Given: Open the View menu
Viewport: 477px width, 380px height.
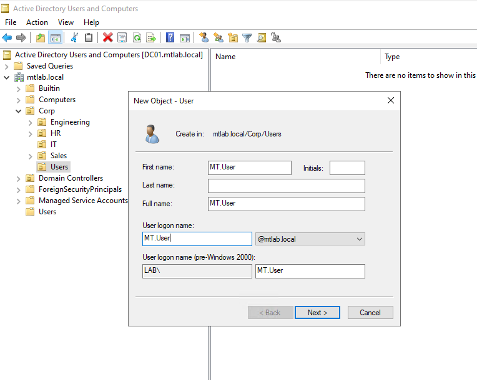Looking at the screenshot, I should click(x=66, y=22).
